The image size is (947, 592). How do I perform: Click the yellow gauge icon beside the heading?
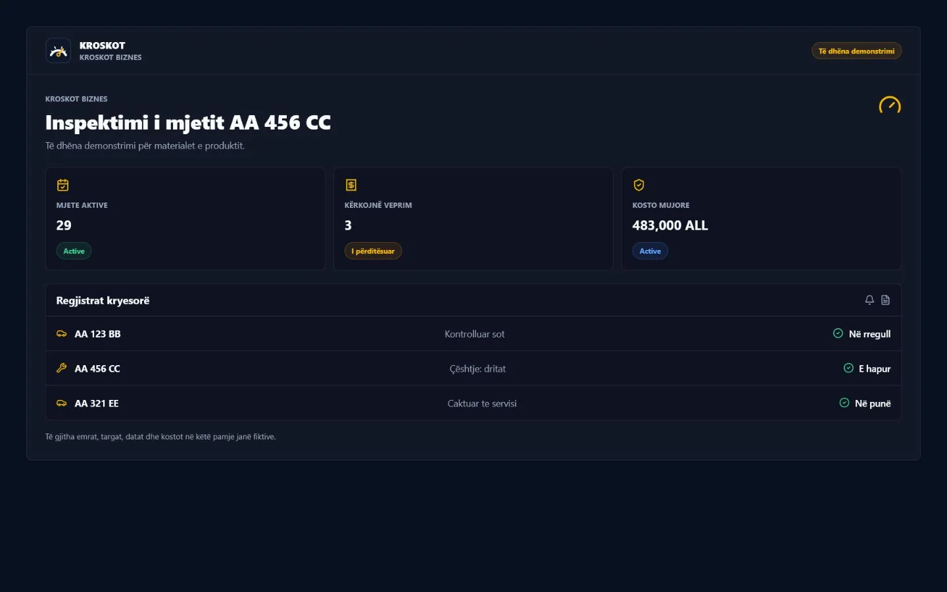coord(890,105)
